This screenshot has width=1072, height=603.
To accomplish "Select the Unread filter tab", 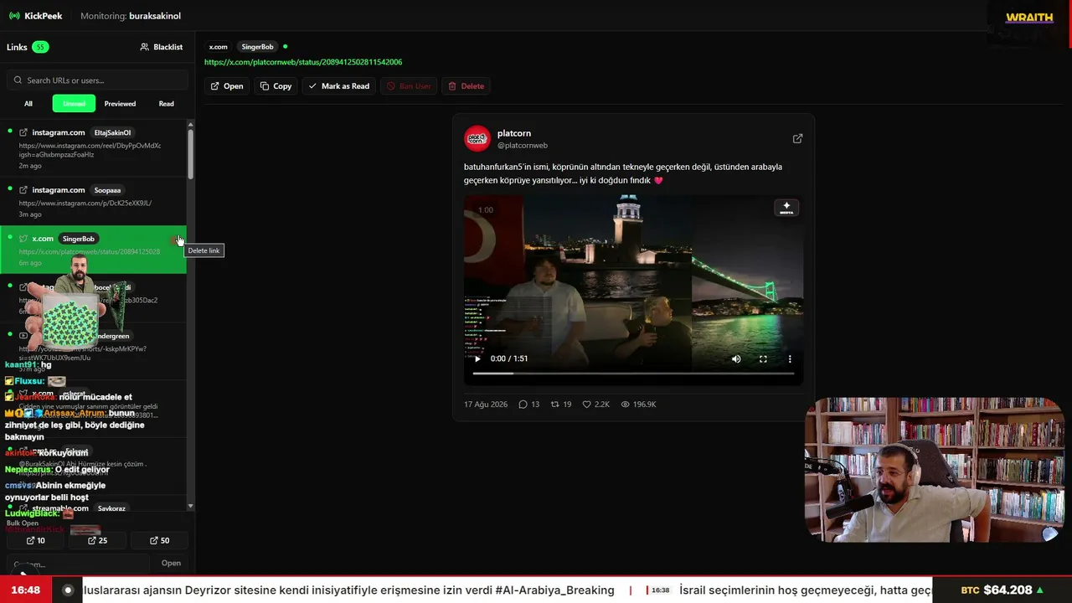I will 74,104.
